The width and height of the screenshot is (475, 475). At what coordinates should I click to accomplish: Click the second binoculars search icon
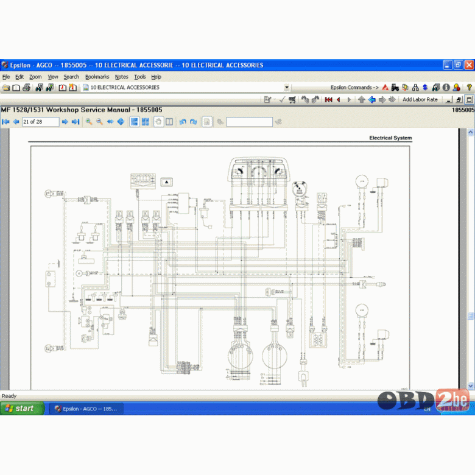pyautogui.click(x=50, y=88)
